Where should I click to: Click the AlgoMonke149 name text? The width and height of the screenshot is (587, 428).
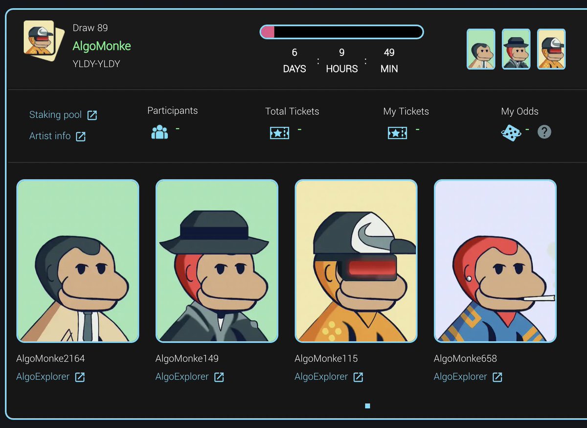tap(187, 359)
